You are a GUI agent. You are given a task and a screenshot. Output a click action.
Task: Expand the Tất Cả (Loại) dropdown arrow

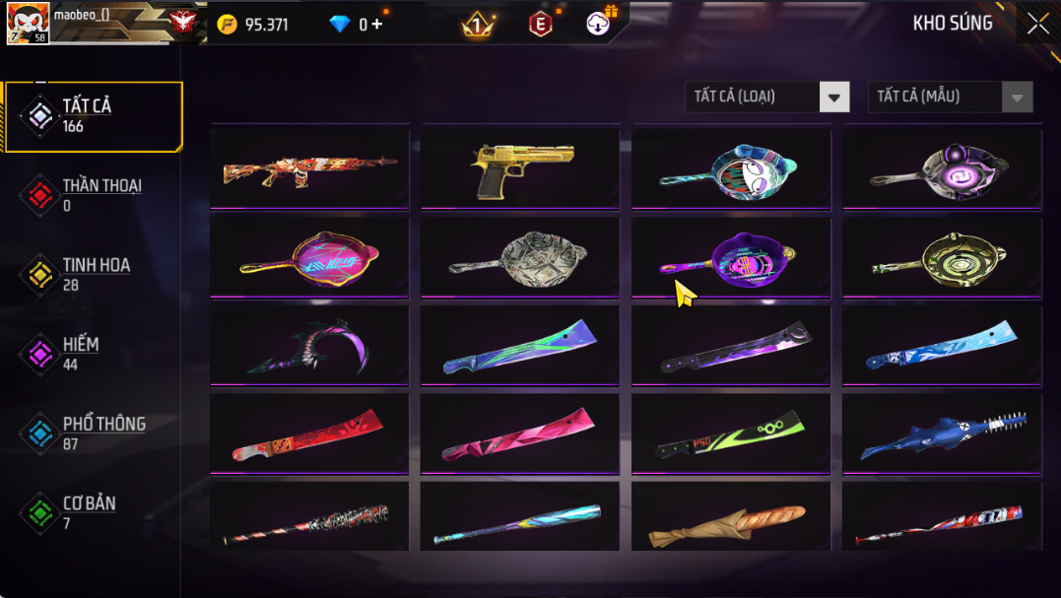click(833, 97)
